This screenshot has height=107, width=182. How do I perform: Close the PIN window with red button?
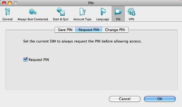(x=4, y=3)
